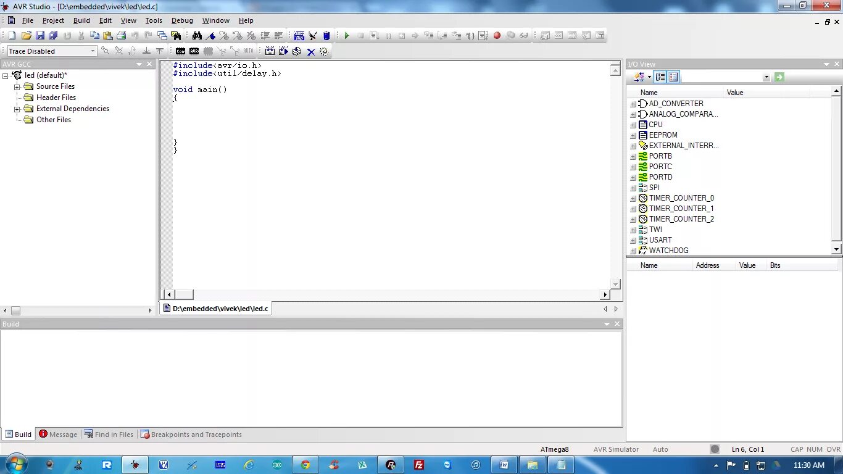Select Header Files folder in tree
The image size is (843, 474).
pyautogui.click(x=56, y=98)
